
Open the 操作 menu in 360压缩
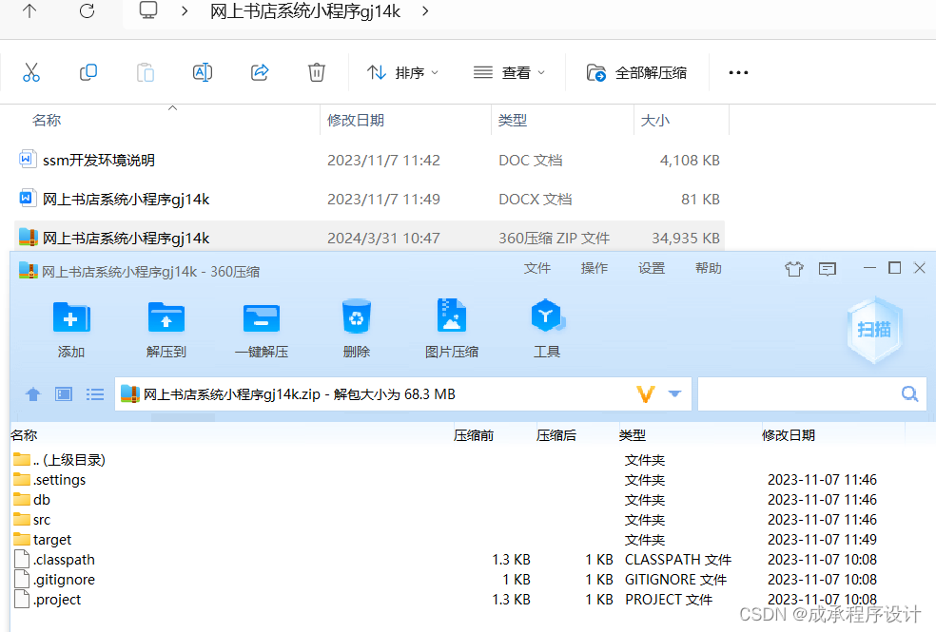pyautogui.click(x=595, y=268)
